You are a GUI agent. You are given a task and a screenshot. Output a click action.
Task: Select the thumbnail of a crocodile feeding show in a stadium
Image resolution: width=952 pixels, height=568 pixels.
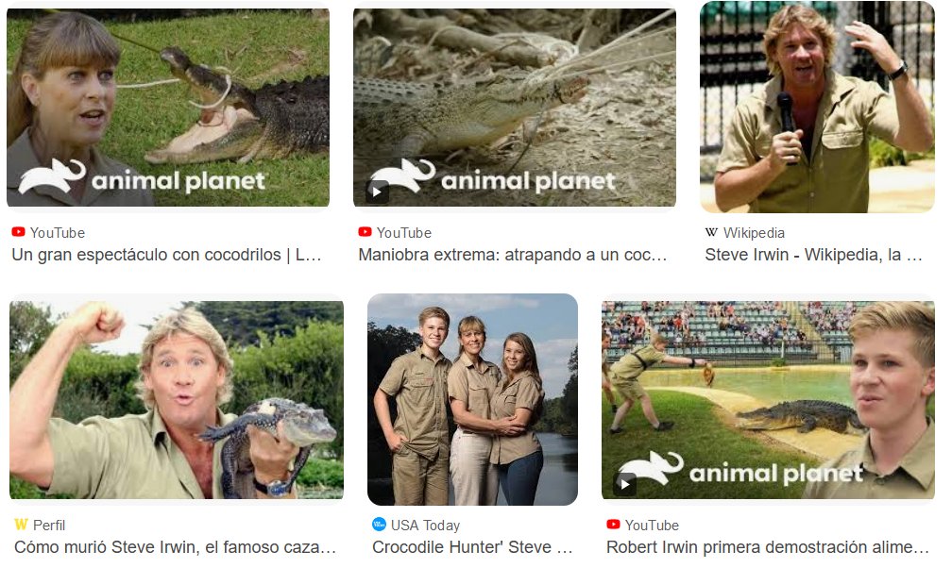pyautogui.click(x=768, y=400)
